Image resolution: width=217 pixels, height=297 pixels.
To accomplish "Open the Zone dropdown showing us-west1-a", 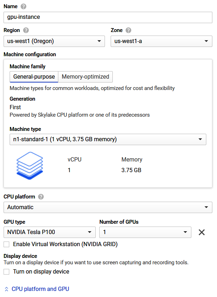I will click(162, 41).
